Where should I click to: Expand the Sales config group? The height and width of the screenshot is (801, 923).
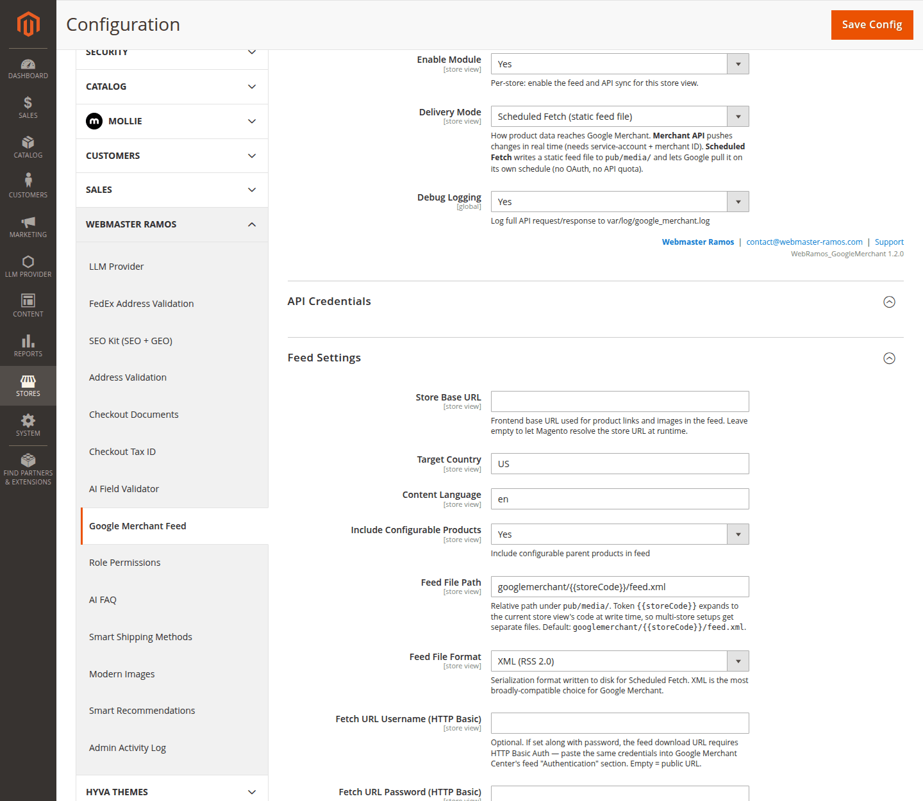point(172,190)
